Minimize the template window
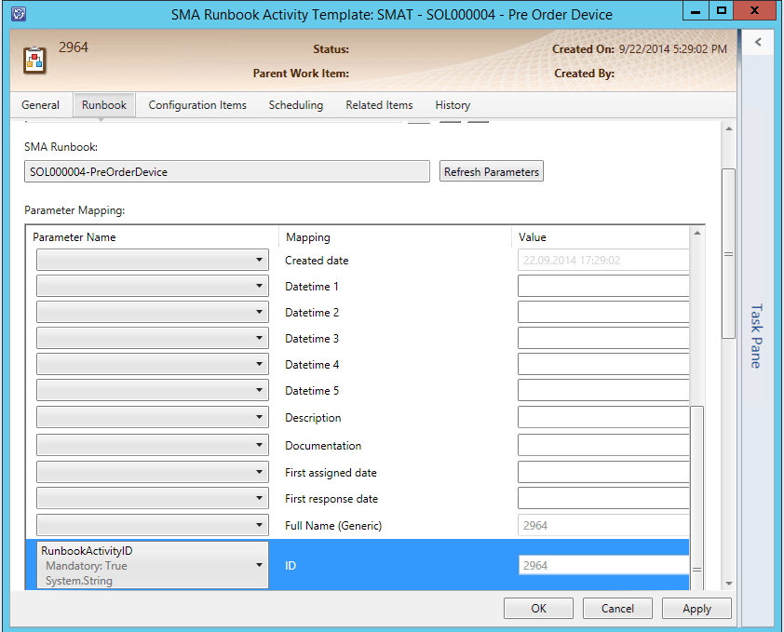Viewport: 784px width, 632px height. [x=696, y=11]
